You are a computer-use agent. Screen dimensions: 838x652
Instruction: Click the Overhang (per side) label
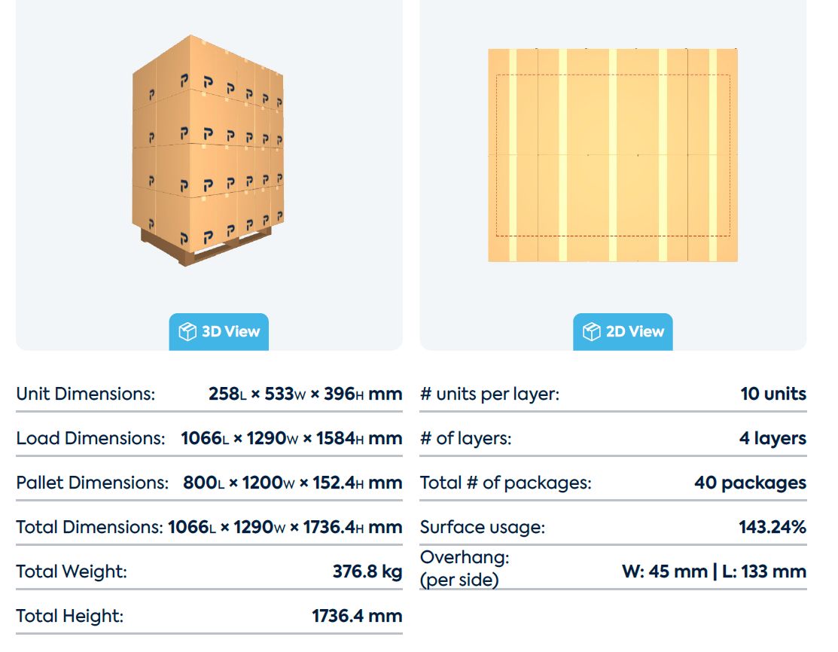[x=465, y=568]
